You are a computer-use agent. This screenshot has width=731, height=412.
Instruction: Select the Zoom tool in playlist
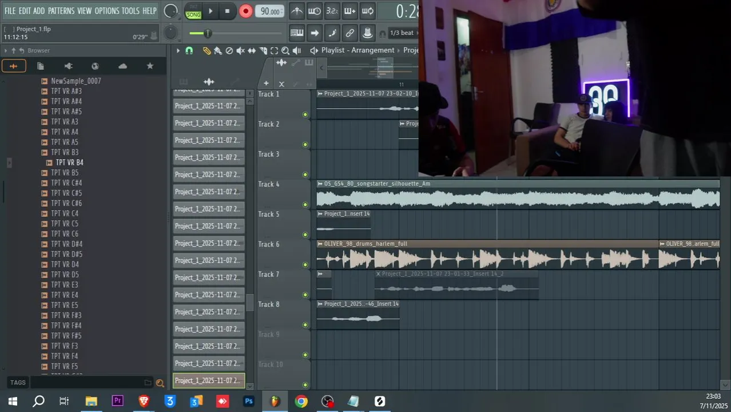point(285,50)
